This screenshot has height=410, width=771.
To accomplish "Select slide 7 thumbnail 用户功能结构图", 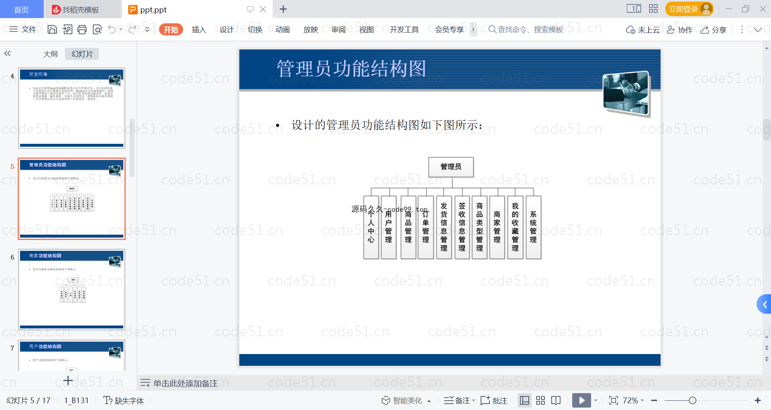I will pos(71,355).
